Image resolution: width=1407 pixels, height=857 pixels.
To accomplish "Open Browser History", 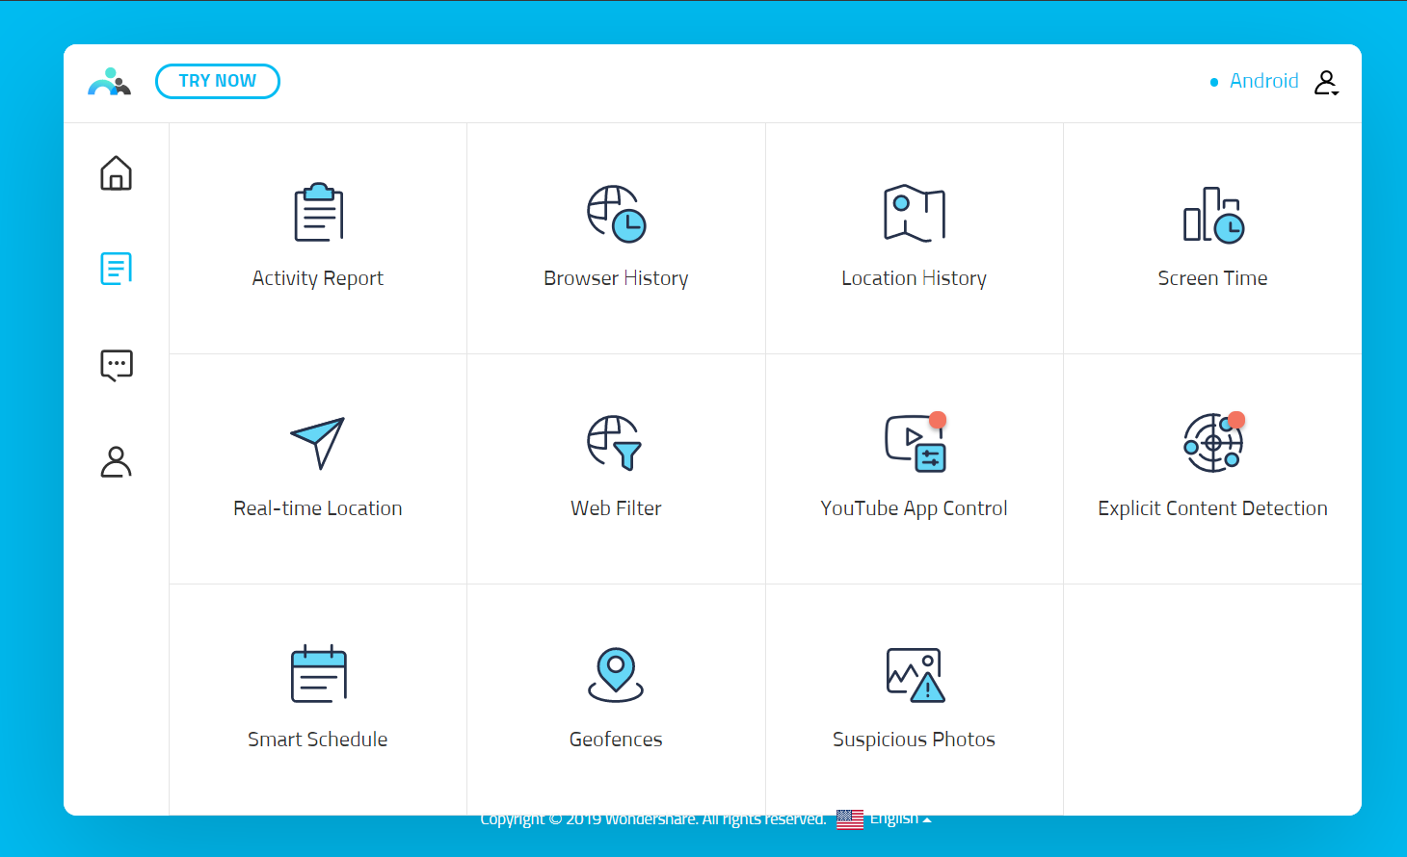I will click(616, 238).
